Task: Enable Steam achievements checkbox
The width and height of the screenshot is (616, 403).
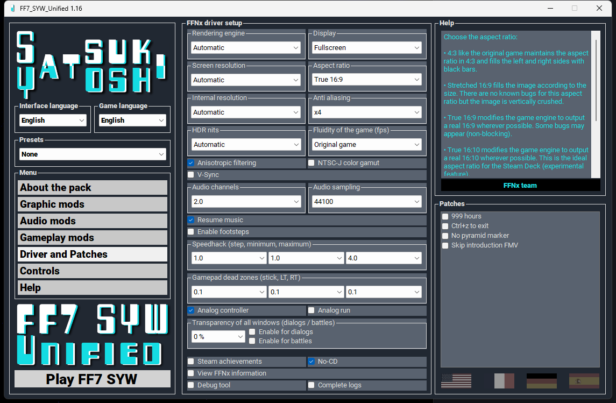Action: (191, 362)
